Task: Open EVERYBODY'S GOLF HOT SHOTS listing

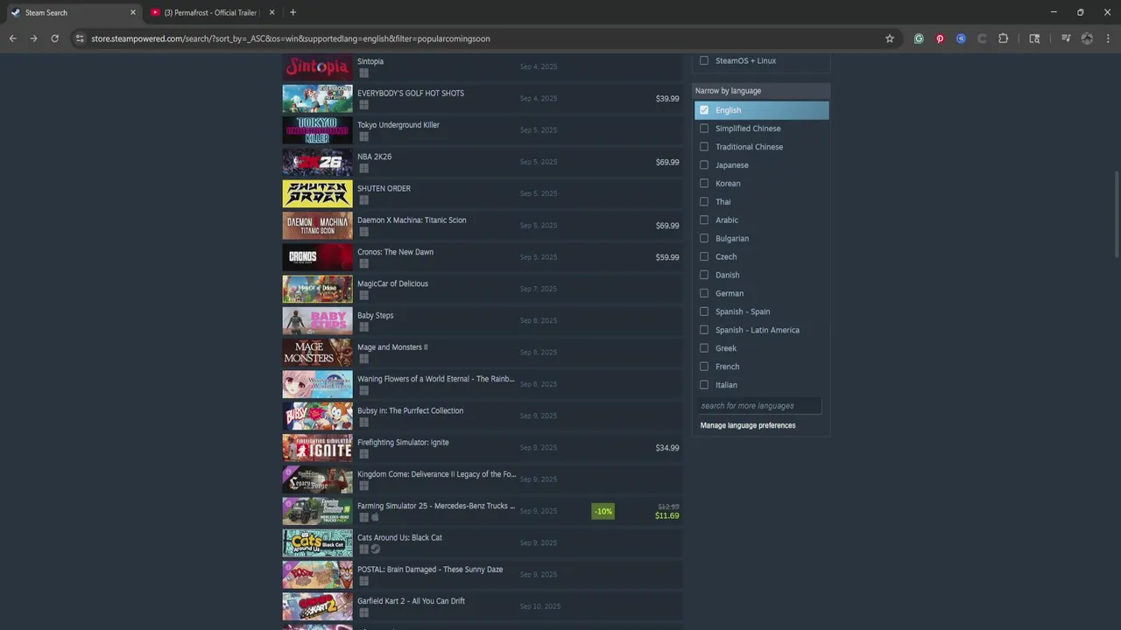Action: click(482, 98)
